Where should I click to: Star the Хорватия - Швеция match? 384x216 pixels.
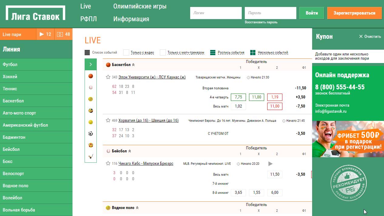[x=108, y=120]
